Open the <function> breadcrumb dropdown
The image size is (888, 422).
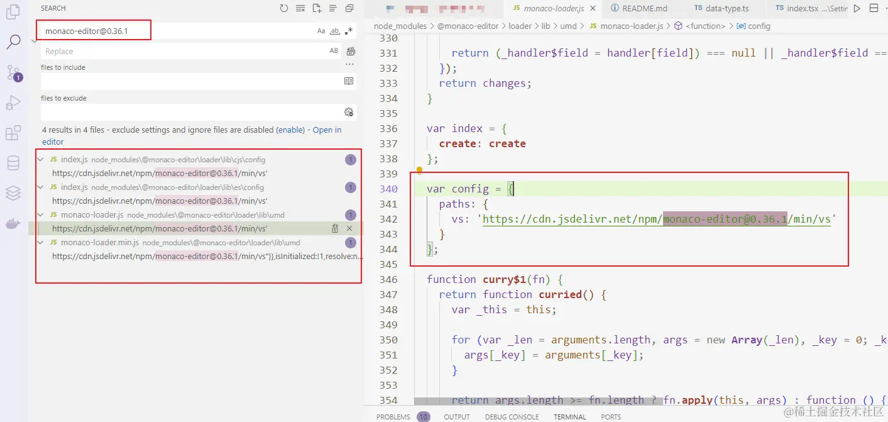point(699,26)
